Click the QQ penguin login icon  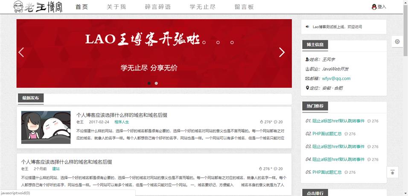click(374, 7)
